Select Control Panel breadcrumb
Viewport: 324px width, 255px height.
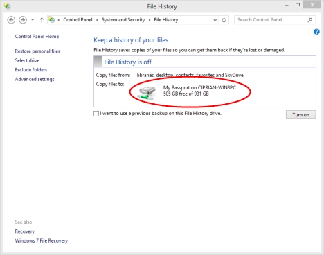78,20
